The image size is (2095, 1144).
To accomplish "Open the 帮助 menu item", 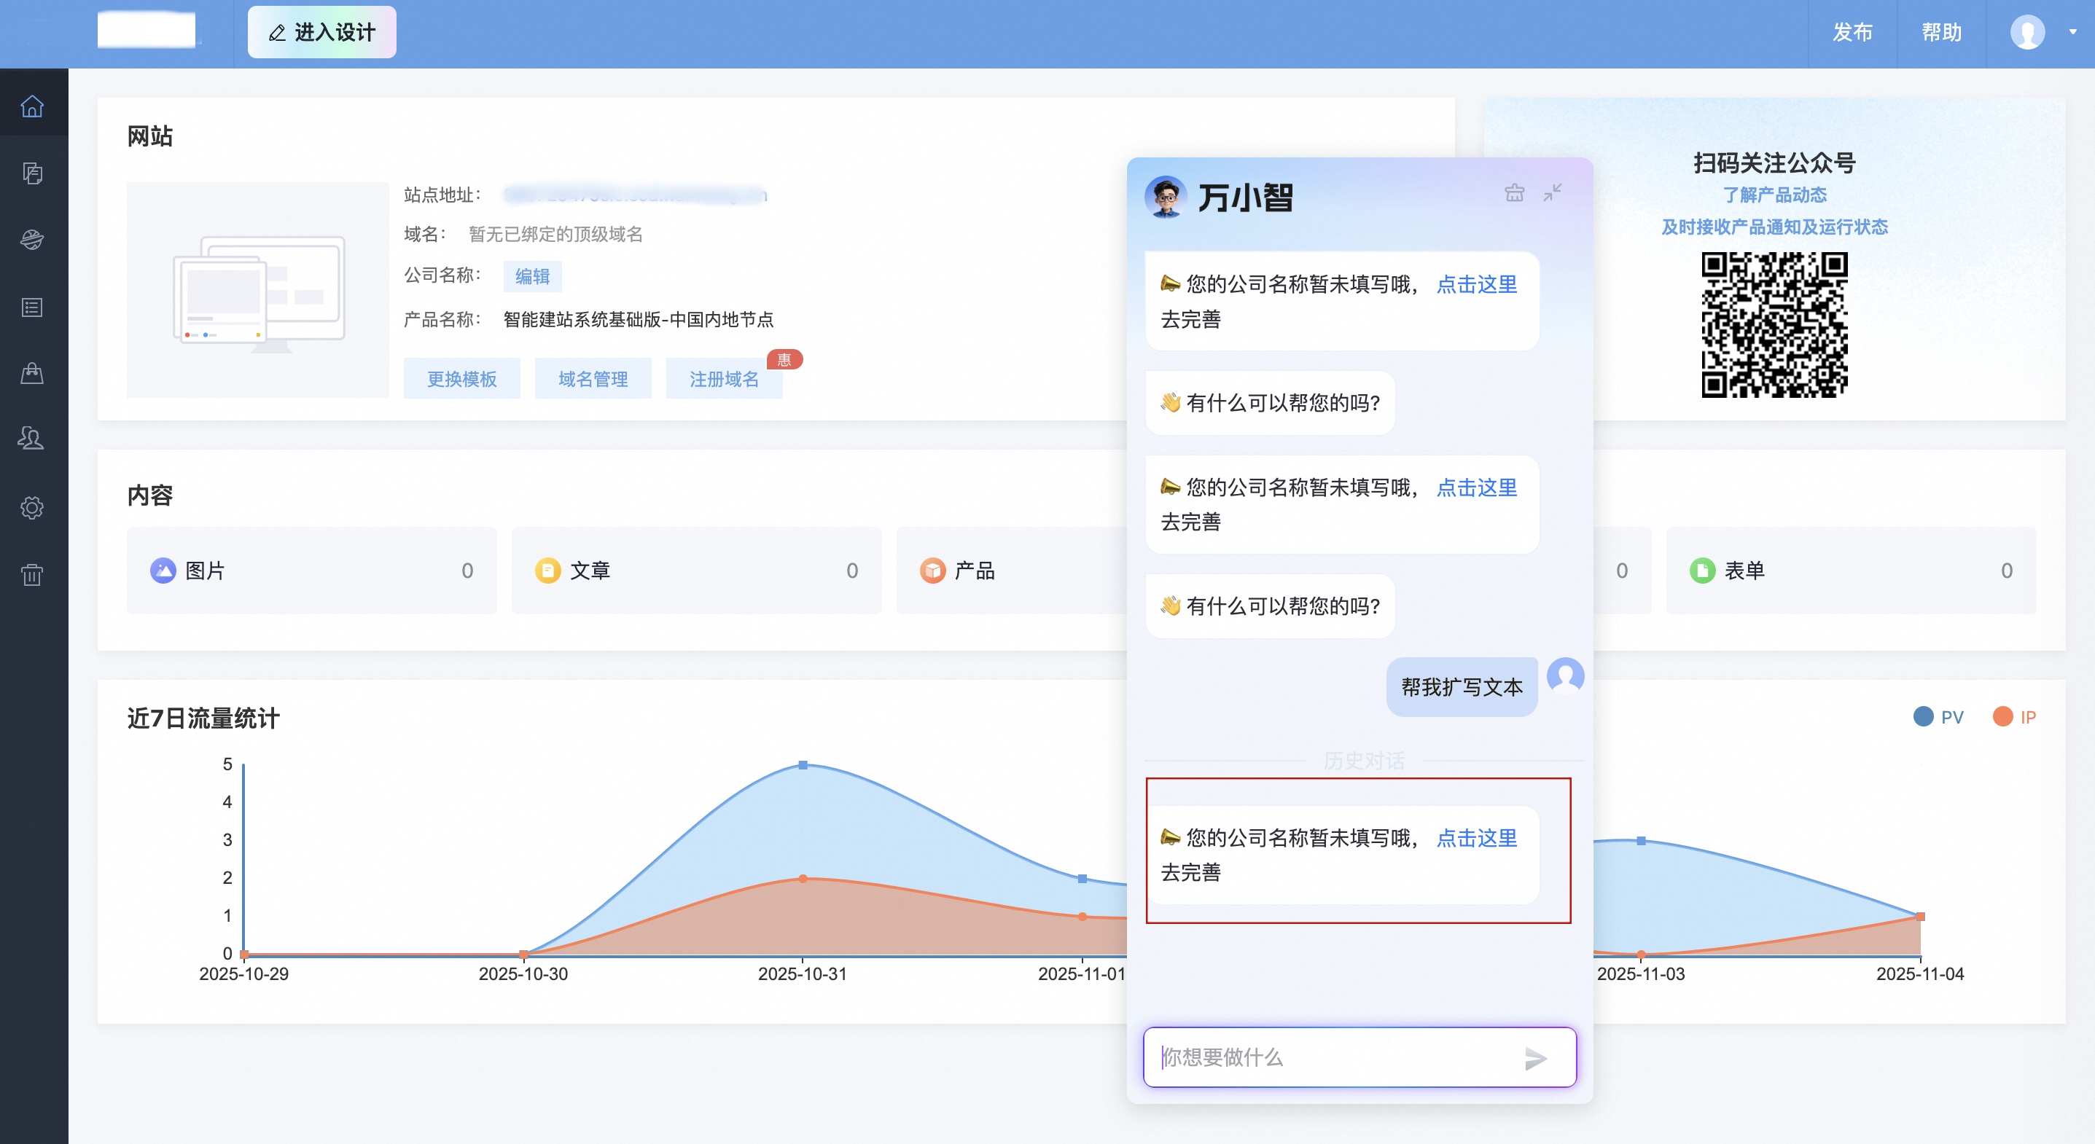I will (1942, 34).
